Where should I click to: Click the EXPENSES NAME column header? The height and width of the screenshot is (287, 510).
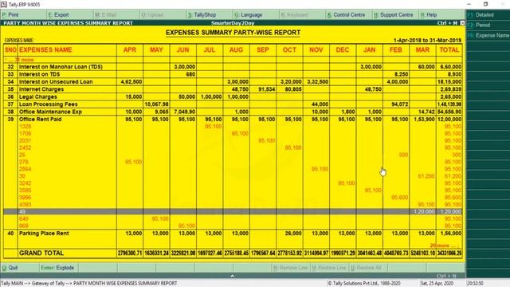coord(45,49)
